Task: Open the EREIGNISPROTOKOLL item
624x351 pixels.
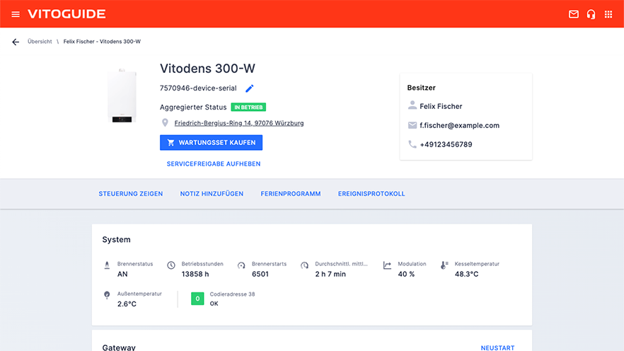Action: (371, 194)
